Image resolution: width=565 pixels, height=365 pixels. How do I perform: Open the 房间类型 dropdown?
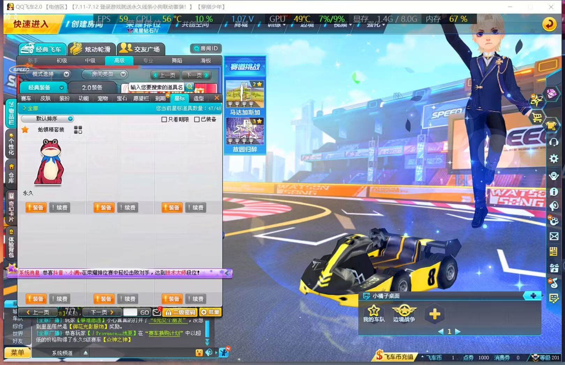coord(105,74)
